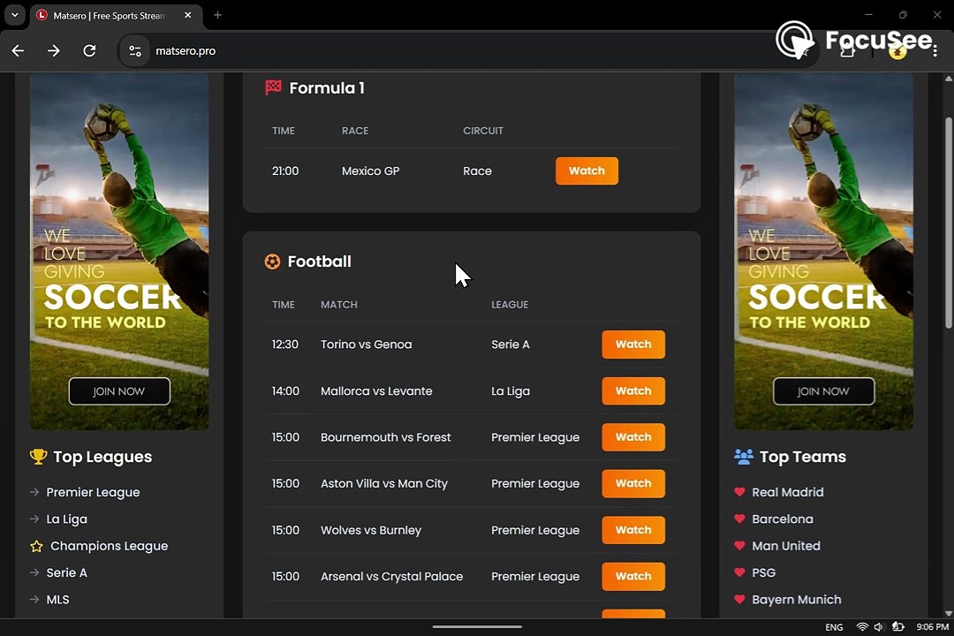The width and height of the screenshot is (954, 636).
Task: Click the Serie A league cell
Action: 511,344
